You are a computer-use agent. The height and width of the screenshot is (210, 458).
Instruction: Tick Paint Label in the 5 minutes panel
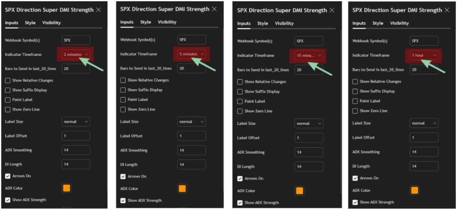pos(123,100)
